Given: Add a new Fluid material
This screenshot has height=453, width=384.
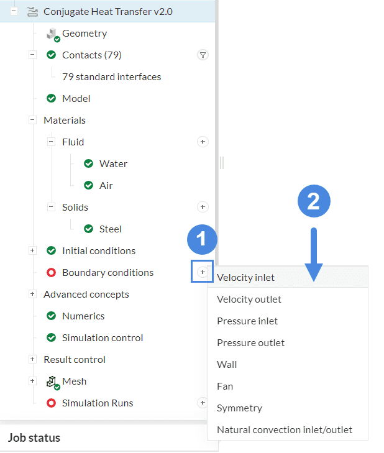Looking at the screenshot, I should [203, 142].
